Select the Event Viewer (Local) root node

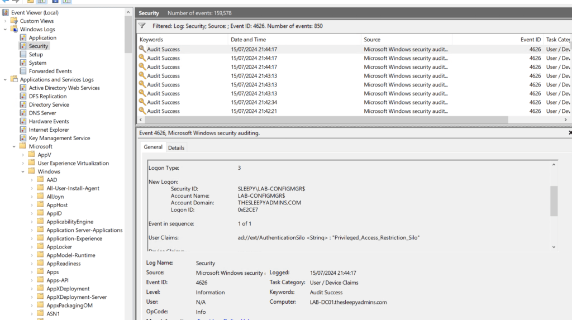point(35,12)
